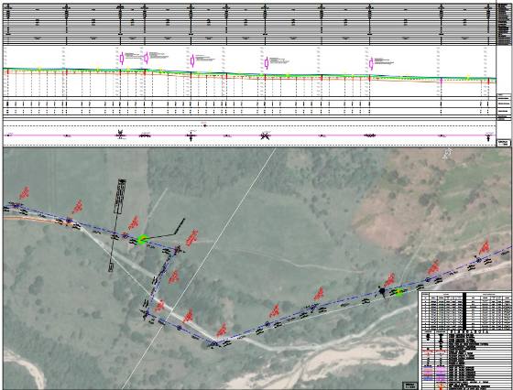Select the north arrow symbol on the aerial map
Screen dimensions: 513x390
(x=447, y=154)
